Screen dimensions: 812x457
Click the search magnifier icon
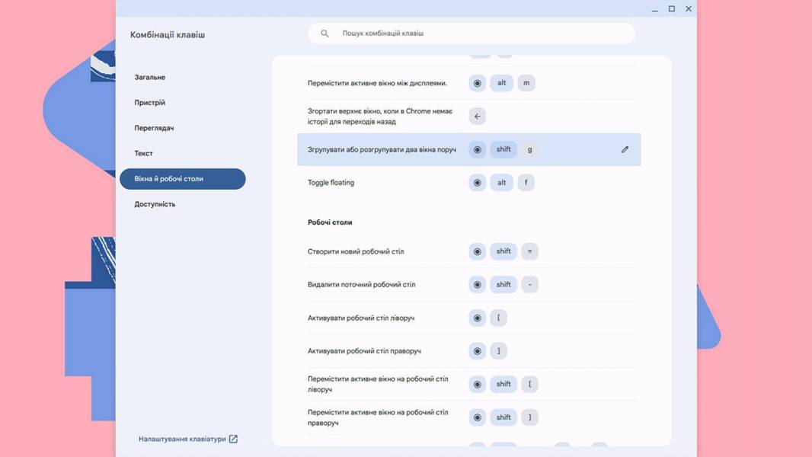[324, 33]
